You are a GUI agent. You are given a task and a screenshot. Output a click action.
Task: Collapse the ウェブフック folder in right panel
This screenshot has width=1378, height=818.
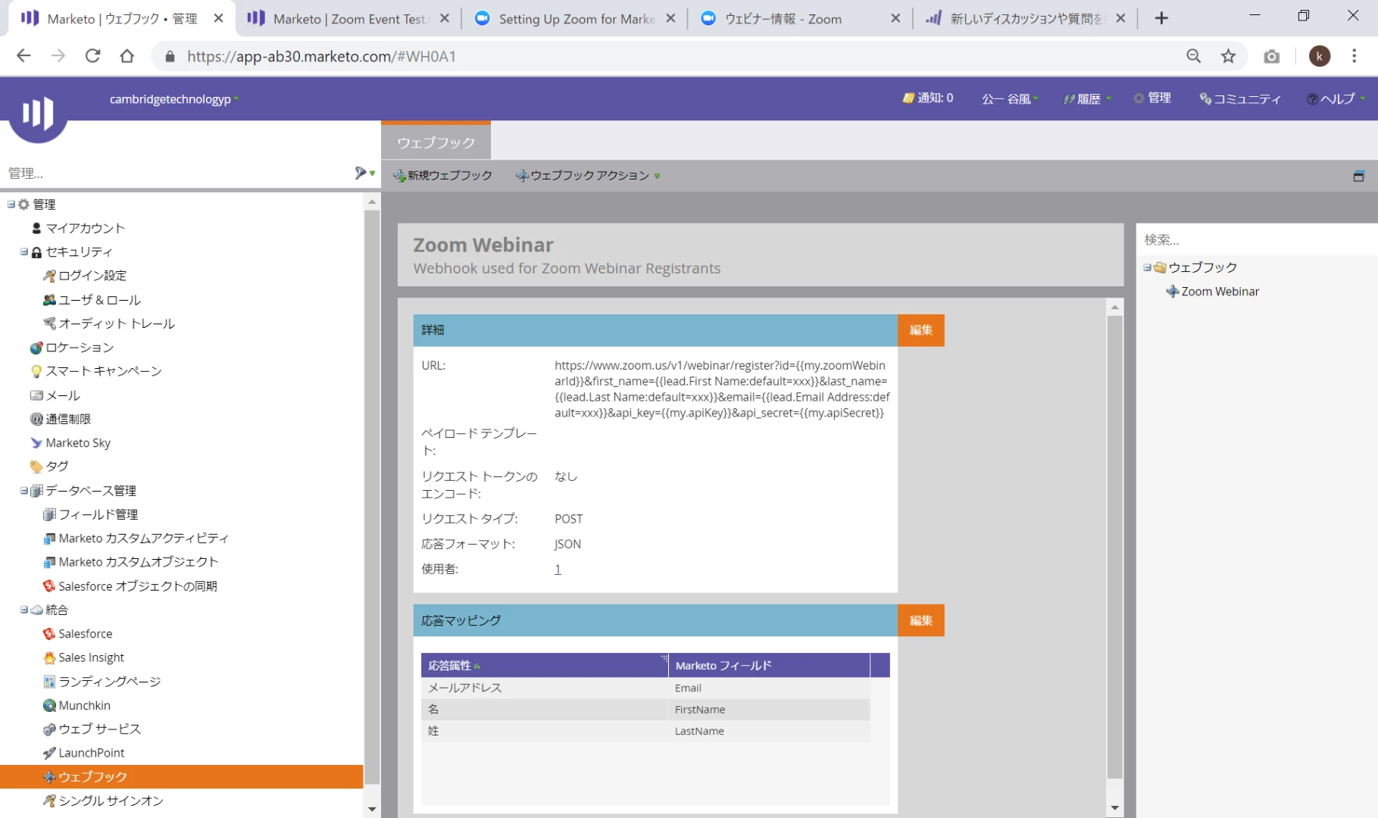point(1147,267)
